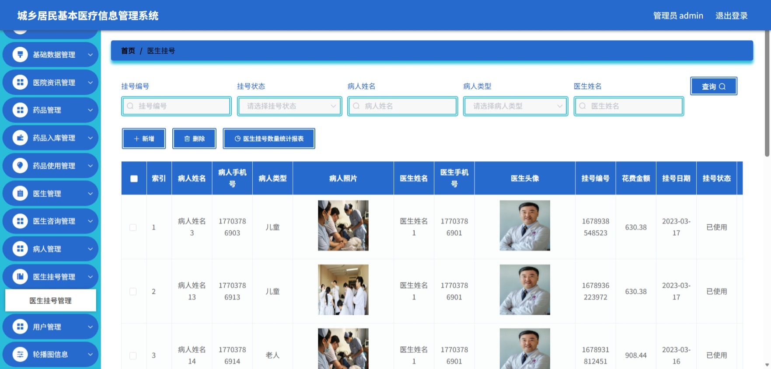Click the 病人管理 grid icon

tap(20, 249)
